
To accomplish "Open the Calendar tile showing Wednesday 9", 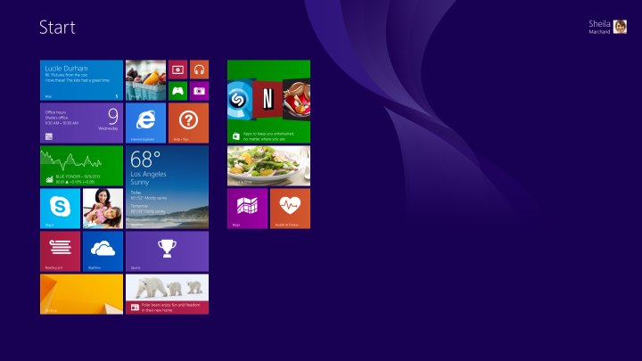I will click(x=81, y=122).
